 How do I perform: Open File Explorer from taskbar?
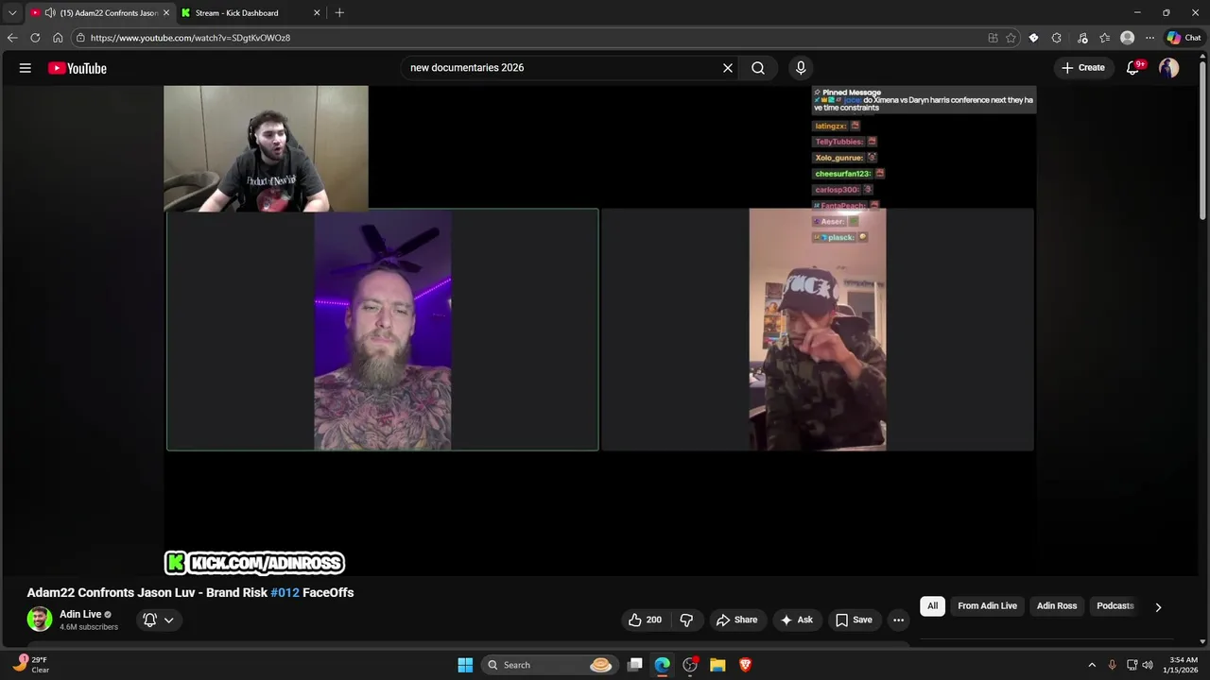click(x=717, y=665)
